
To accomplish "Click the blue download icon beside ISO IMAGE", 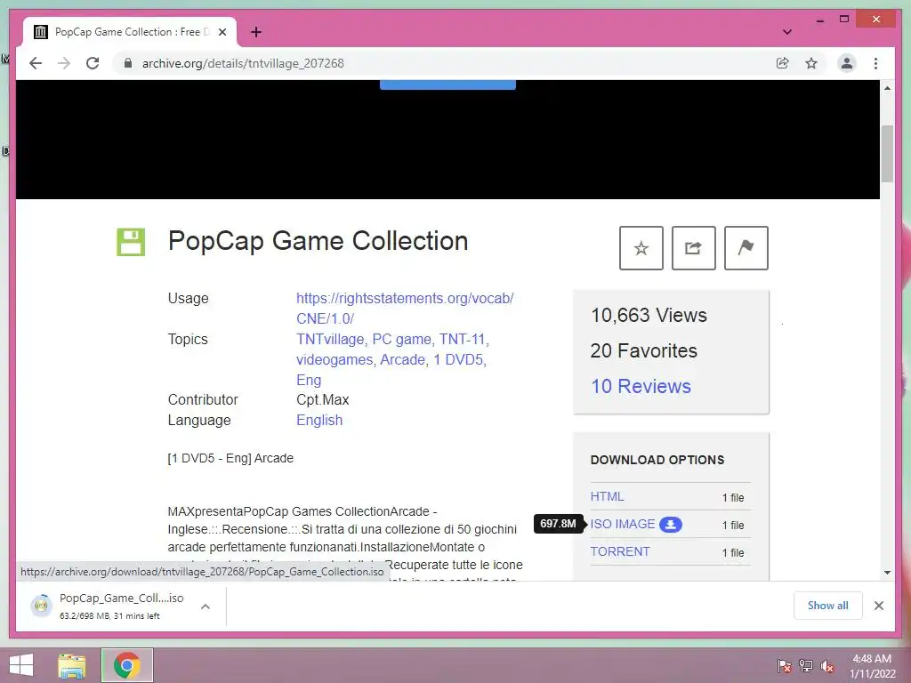I will [x=671, y=525].
